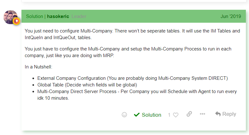Click the Reply button text
Screen dimensions: 249x135
229,114
